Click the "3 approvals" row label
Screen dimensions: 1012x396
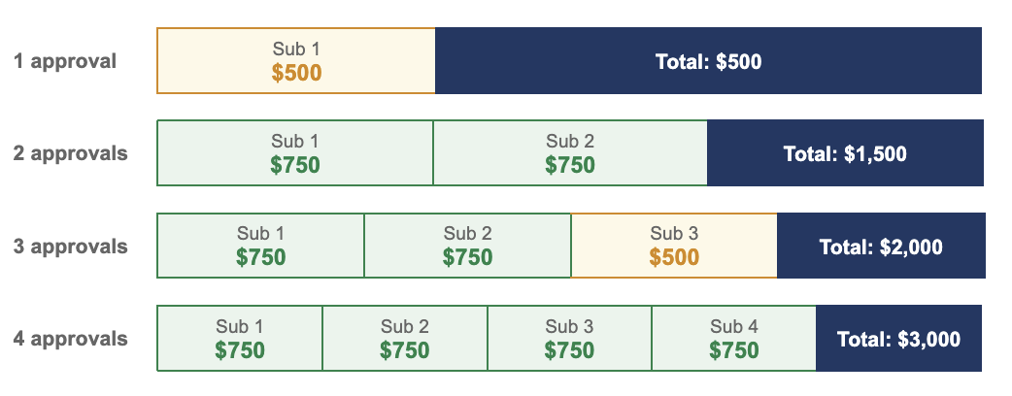(70, 246)
